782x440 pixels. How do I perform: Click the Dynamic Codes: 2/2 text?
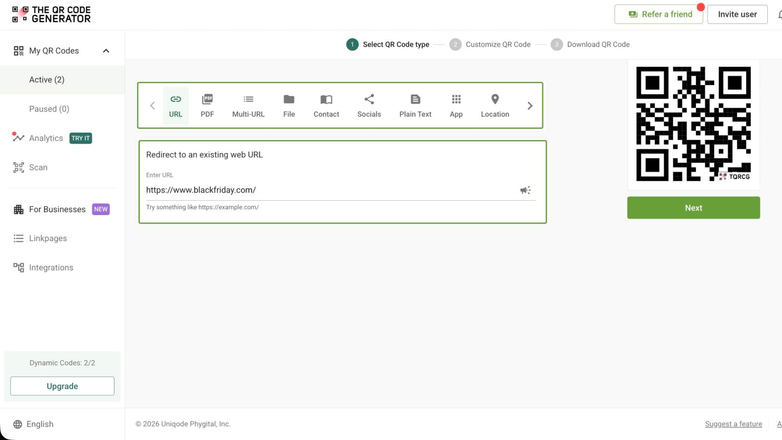pos(62,363)
